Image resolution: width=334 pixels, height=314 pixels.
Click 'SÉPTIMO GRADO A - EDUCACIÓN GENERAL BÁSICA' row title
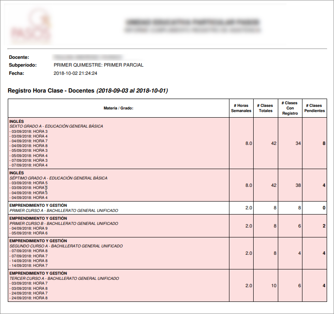58,178
